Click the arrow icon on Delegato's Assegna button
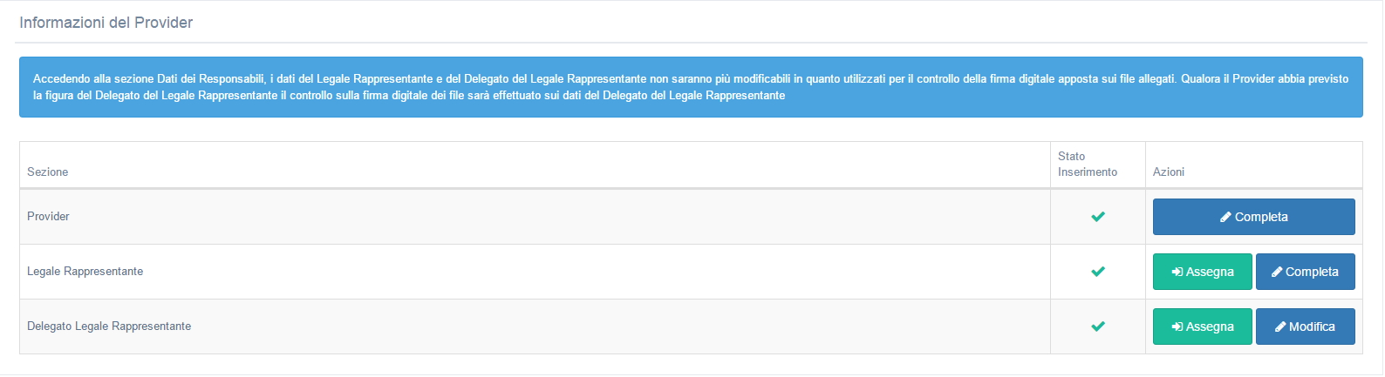1385x377 pixels. click(x=1177, y=327)
